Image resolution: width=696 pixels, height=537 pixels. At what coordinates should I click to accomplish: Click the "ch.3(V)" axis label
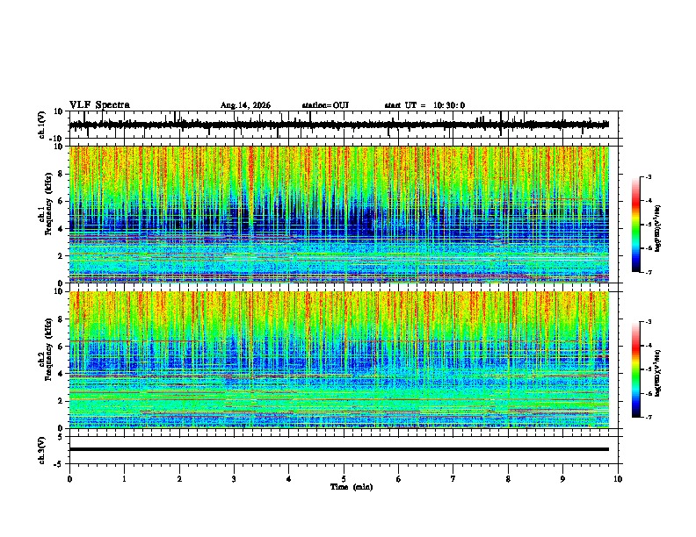(x=42, y=450)
